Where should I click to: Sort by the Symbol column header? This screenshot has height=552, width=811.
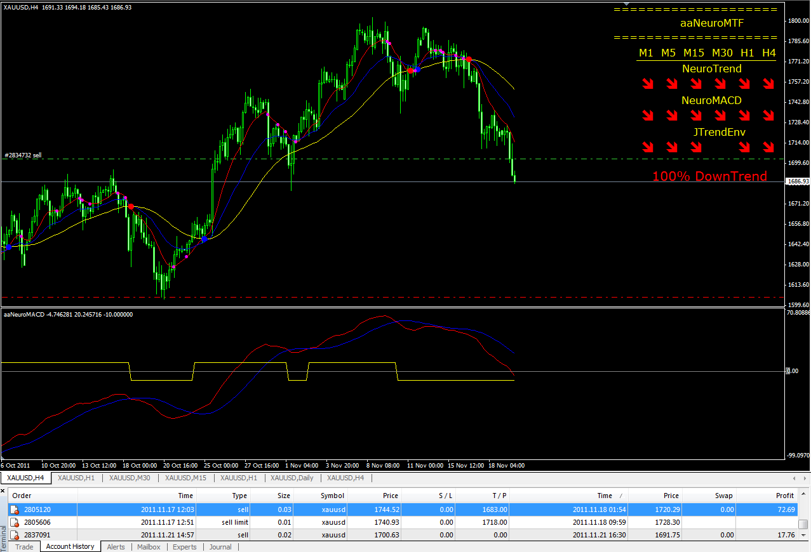pos(321,496)
